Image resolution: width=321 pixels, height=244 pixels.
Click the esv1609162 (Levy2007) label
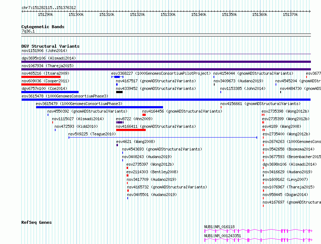coord(285,179)
